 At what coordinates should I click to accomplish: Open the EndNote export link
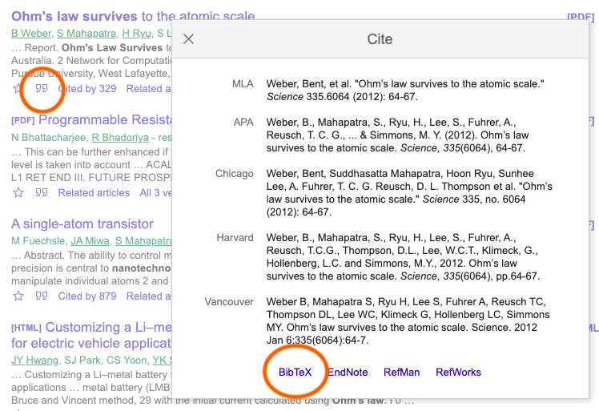coord(348,372)
